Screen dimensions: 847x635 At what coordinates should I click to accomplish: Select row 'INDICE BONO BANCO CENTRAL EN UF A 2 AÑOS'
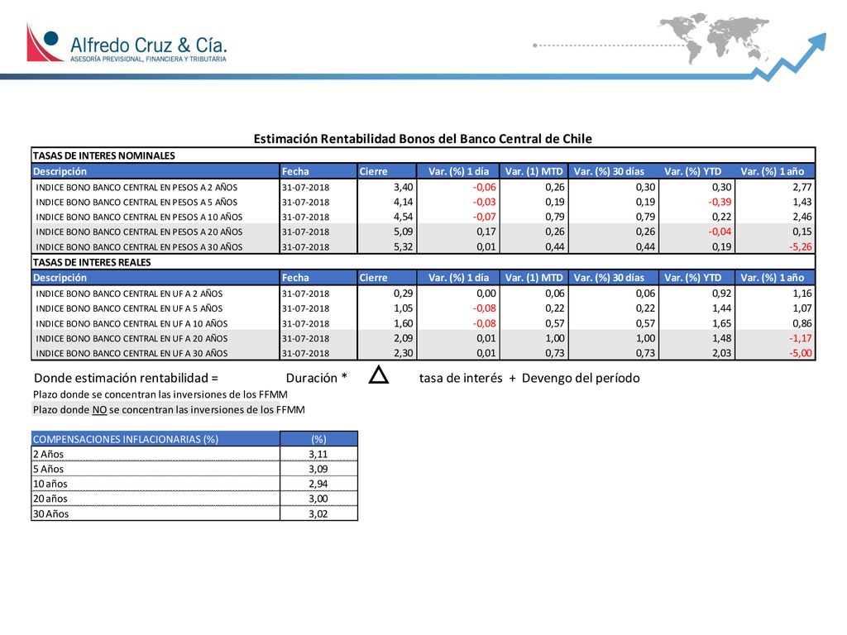click(x=423, y=294)
